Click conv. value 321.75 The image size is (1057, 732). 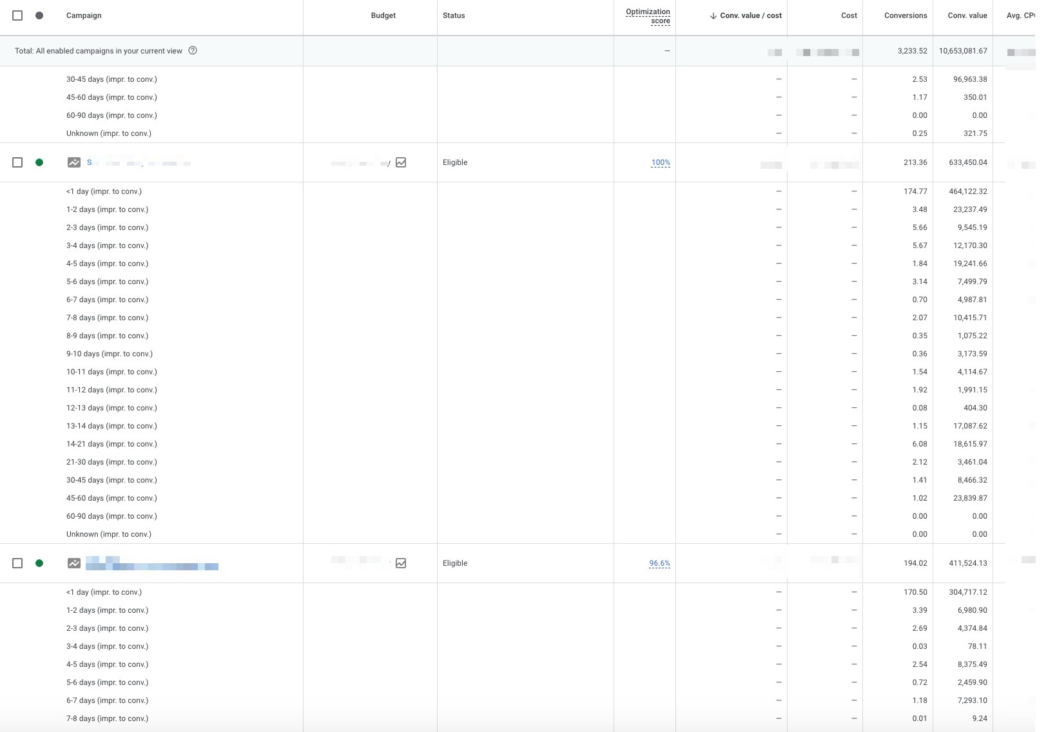coord(975,133)
